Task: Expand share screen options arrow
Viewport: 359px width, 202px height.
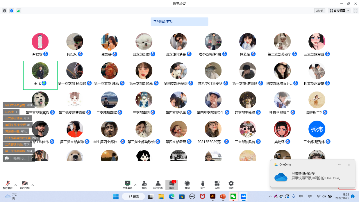Action: click(x=135, y=185)
